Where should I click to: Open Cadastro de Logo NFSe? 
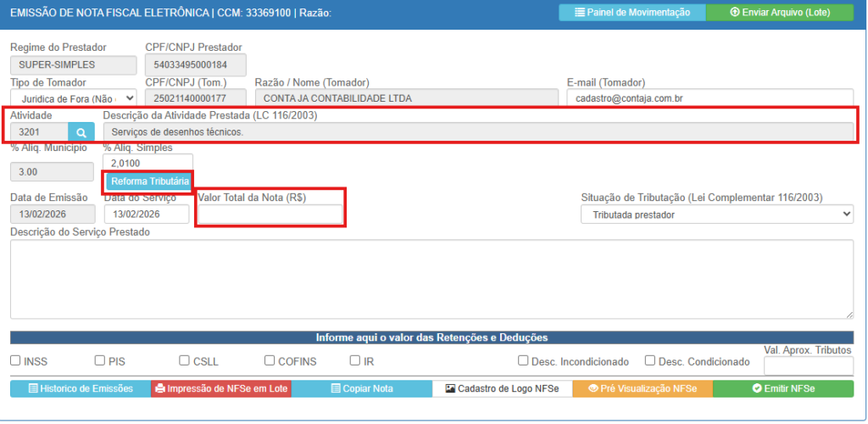tap(502, 388)
